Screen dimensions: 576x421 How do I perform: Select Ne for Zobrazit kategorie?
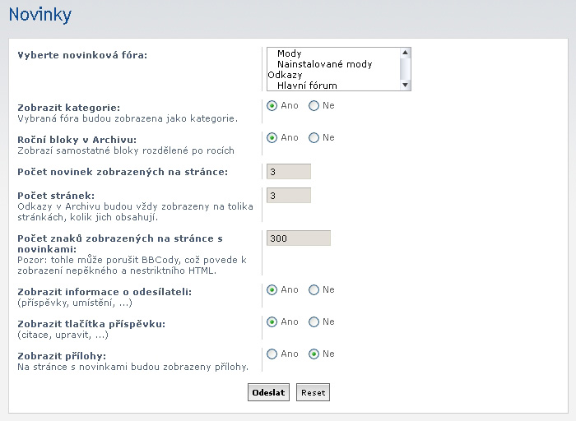(x=314, y=106)
